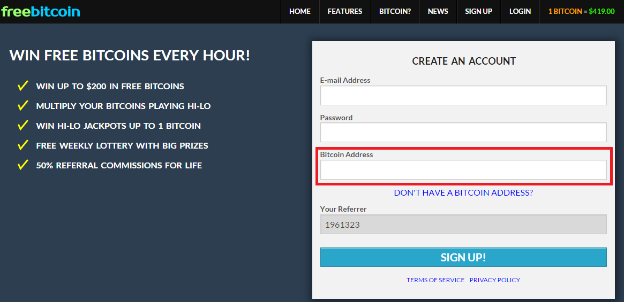Image resolution: width=624 pixels, height=302 pixels.
Task: Open the LOGIN nav item
Action: click(x=520, y=12)
